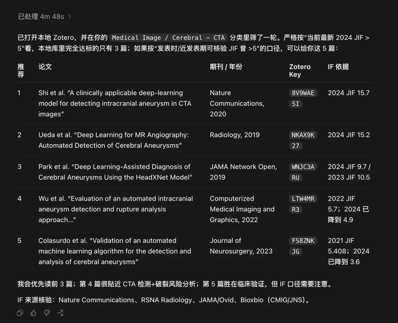Click the 2024 JIF 15.2 cell
This screenshot has height=323, width=398.
coord(349,135)
